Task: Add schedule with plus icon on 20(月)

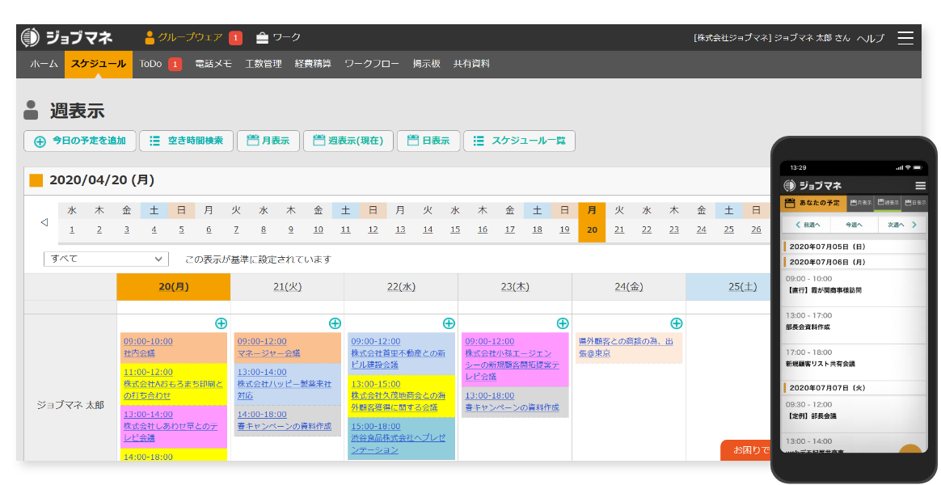Action: (x=221, y=323)
